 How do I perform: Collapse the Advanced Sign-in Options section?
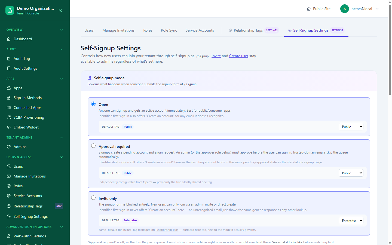(x=62, y=227)
